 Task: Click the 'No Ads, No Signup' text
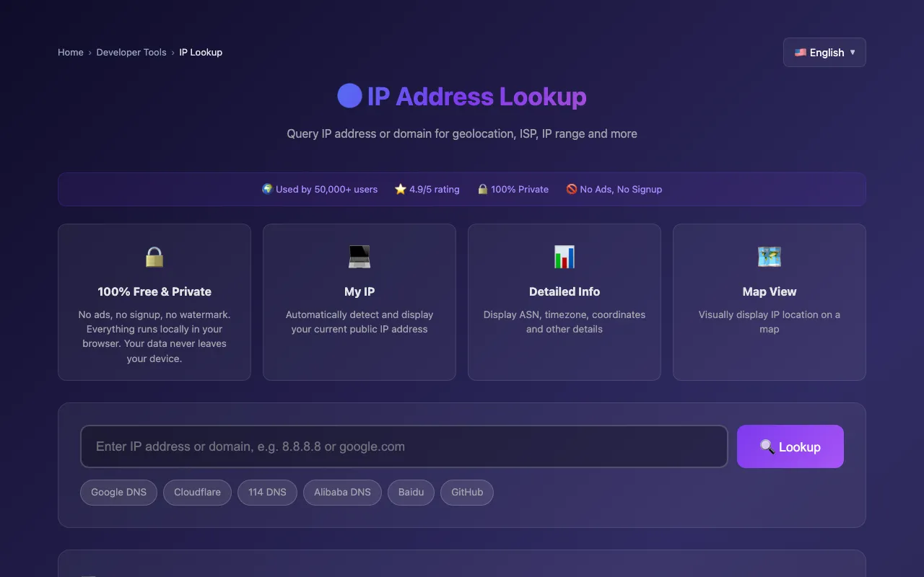pyautogui.click(x=621, y=189)
